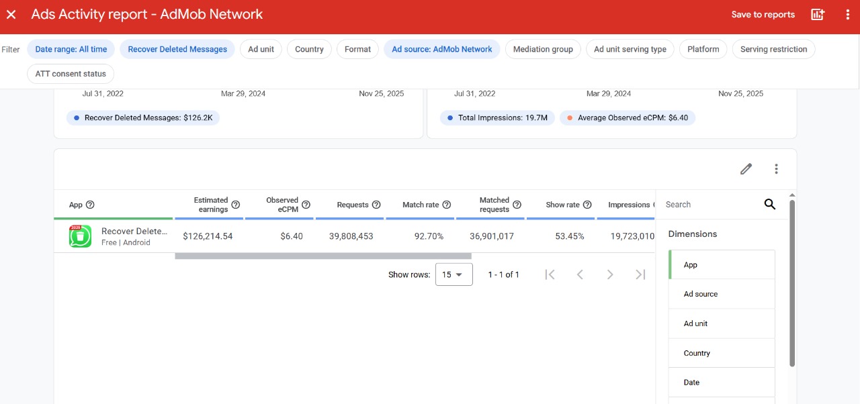Toggle Average Observed eCPM: $6.40 legend
Image resolution: width=860 pixels, height=404 pixels.
point(628,117)
